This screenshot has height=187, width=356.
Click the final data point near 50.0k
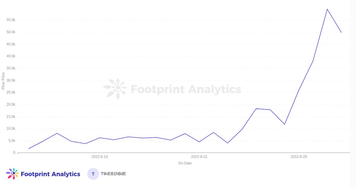point(341,32)
